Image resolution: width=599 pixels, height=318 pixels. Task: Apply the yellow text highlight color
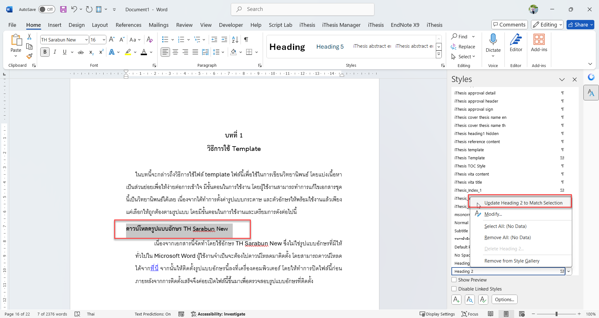[x=128, y=52]
